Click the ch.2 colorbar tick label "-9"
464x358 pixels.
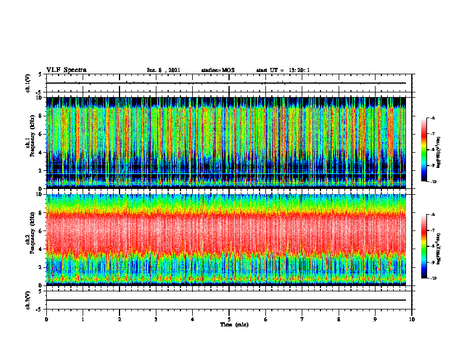(432, 262)
